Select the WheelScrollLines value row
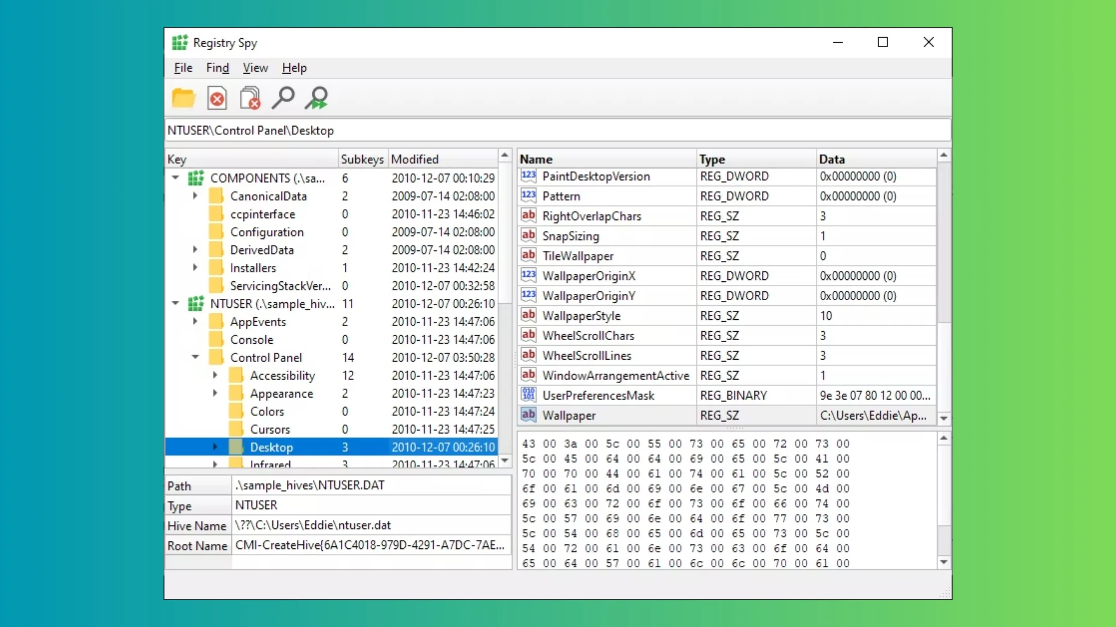 (x=727, y=355)
